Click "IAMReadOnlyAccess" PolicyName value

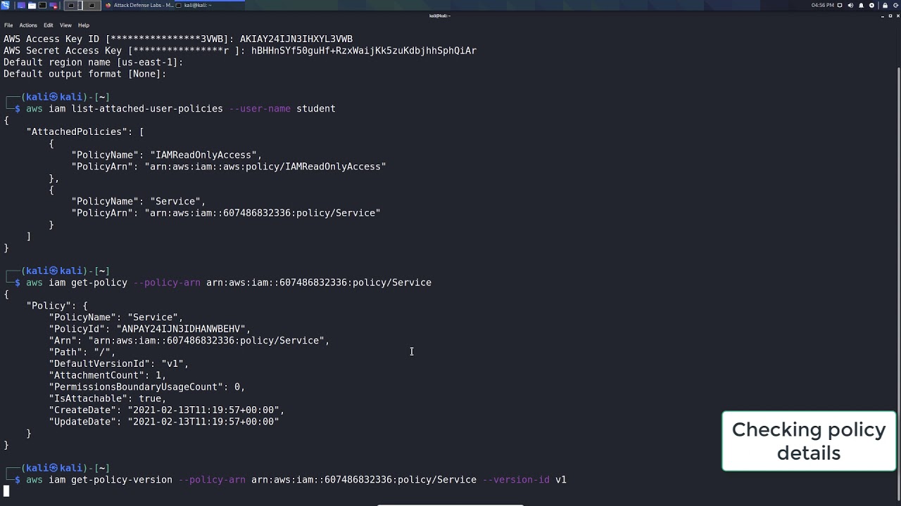tap(203, 155)
